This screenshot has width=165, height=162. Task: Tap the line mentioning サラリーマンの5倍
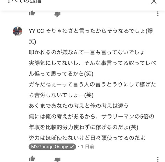click(x=91, y=117)
